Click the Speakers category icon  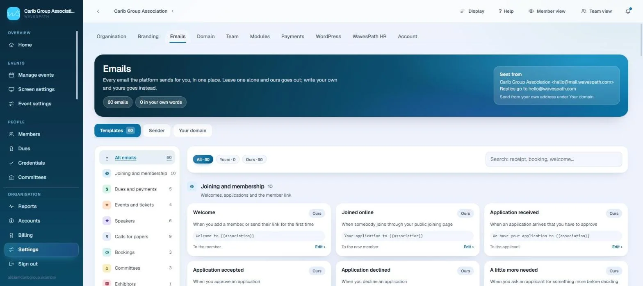(x=107, y=221)
